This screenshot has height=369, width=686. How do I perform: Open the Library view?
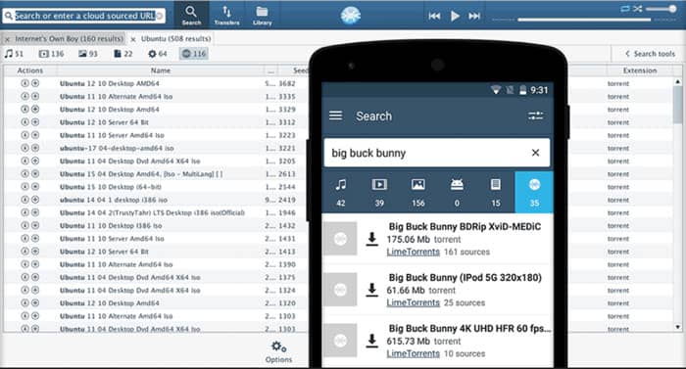tap(262, 16)
